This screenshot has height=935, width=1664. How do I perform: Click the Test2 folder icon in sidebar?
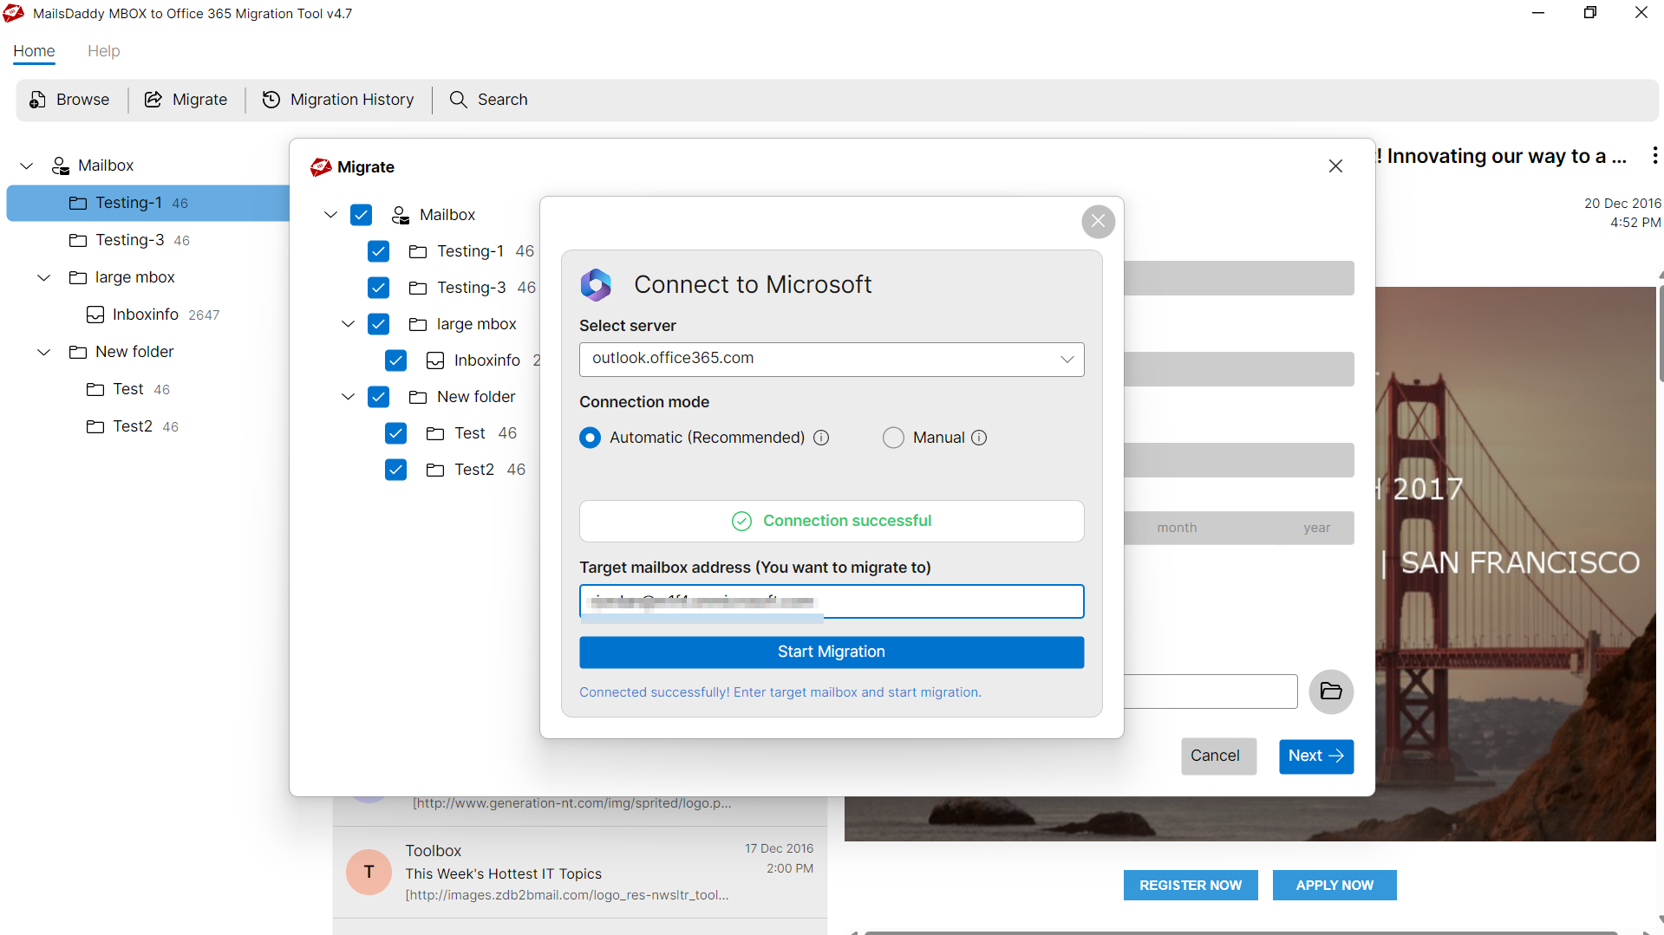pyautogui.click(x=95, y=426)
